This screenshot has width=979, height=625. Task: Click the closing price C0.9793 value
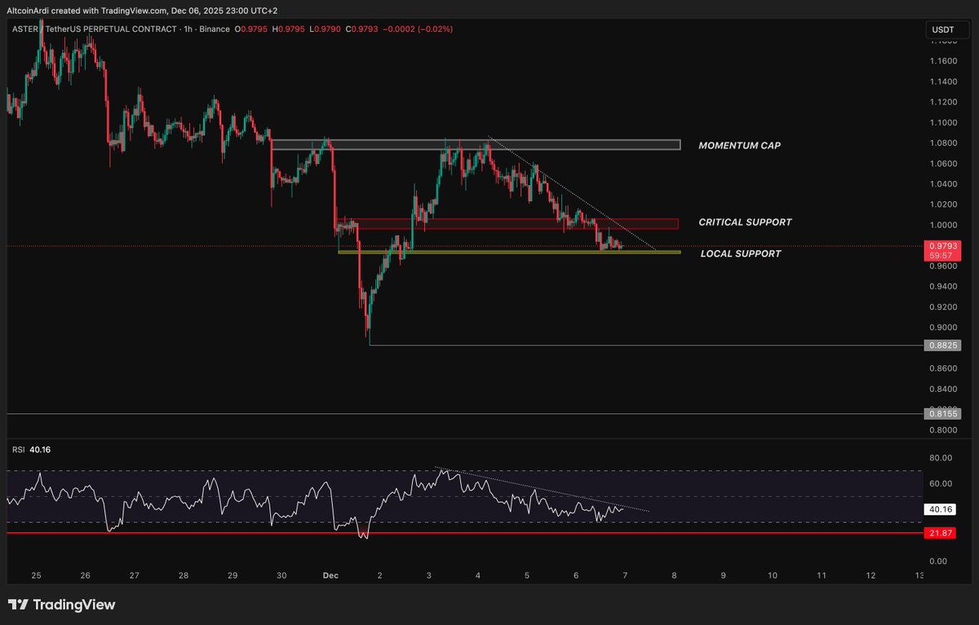(x=362, y=29)
